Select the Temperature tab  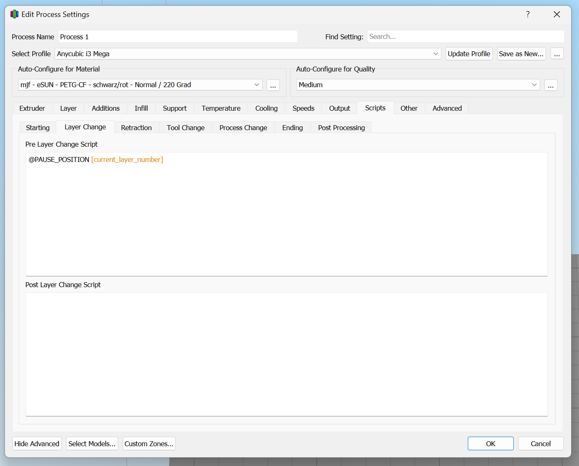tap(221, 108)
